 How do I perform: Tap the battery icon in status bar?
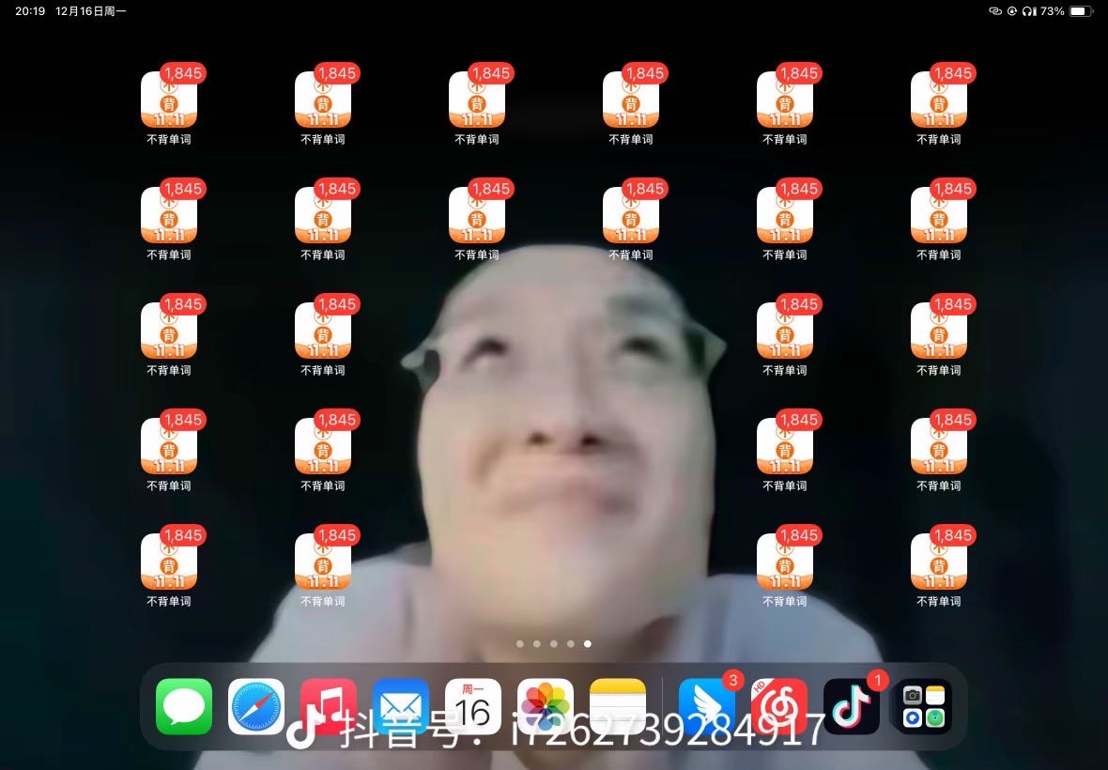(1081, 11)
